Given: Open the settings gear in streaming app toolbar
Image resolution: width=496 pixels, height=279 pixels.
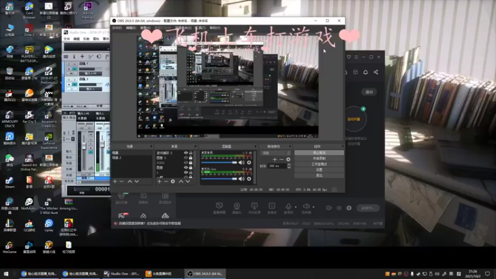Looking at the screenshot, I should click(x=349, y=208).
